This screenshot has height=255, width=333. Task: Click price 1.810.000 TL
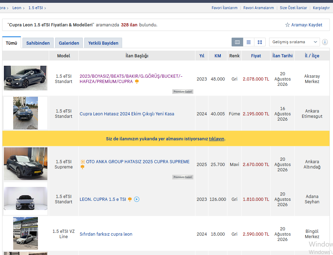(x=256, y=199)
